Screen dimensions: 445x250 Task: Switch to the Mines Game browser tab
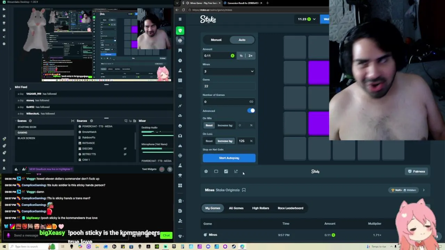point(202,3)
